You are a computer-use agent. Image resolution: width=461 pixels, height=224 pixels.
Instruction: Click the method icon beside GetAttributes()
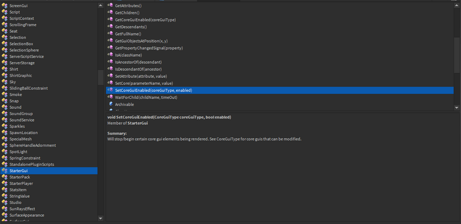pyautogui.click(x=110, y=5)
